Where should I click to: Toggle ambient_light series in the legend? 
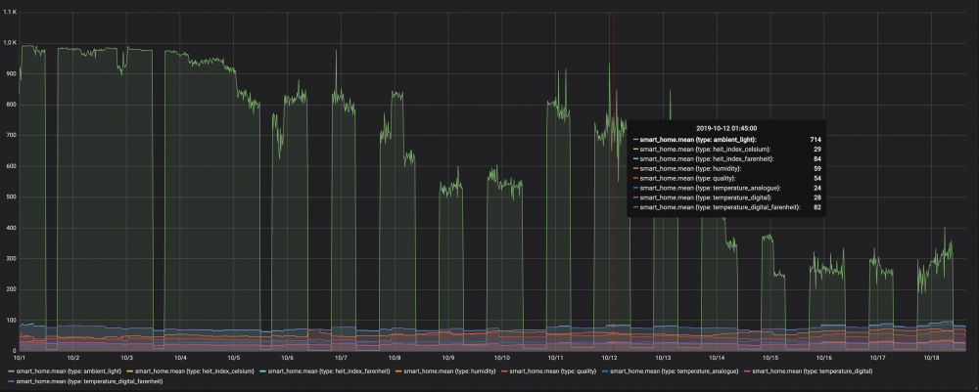click(69, 371)
